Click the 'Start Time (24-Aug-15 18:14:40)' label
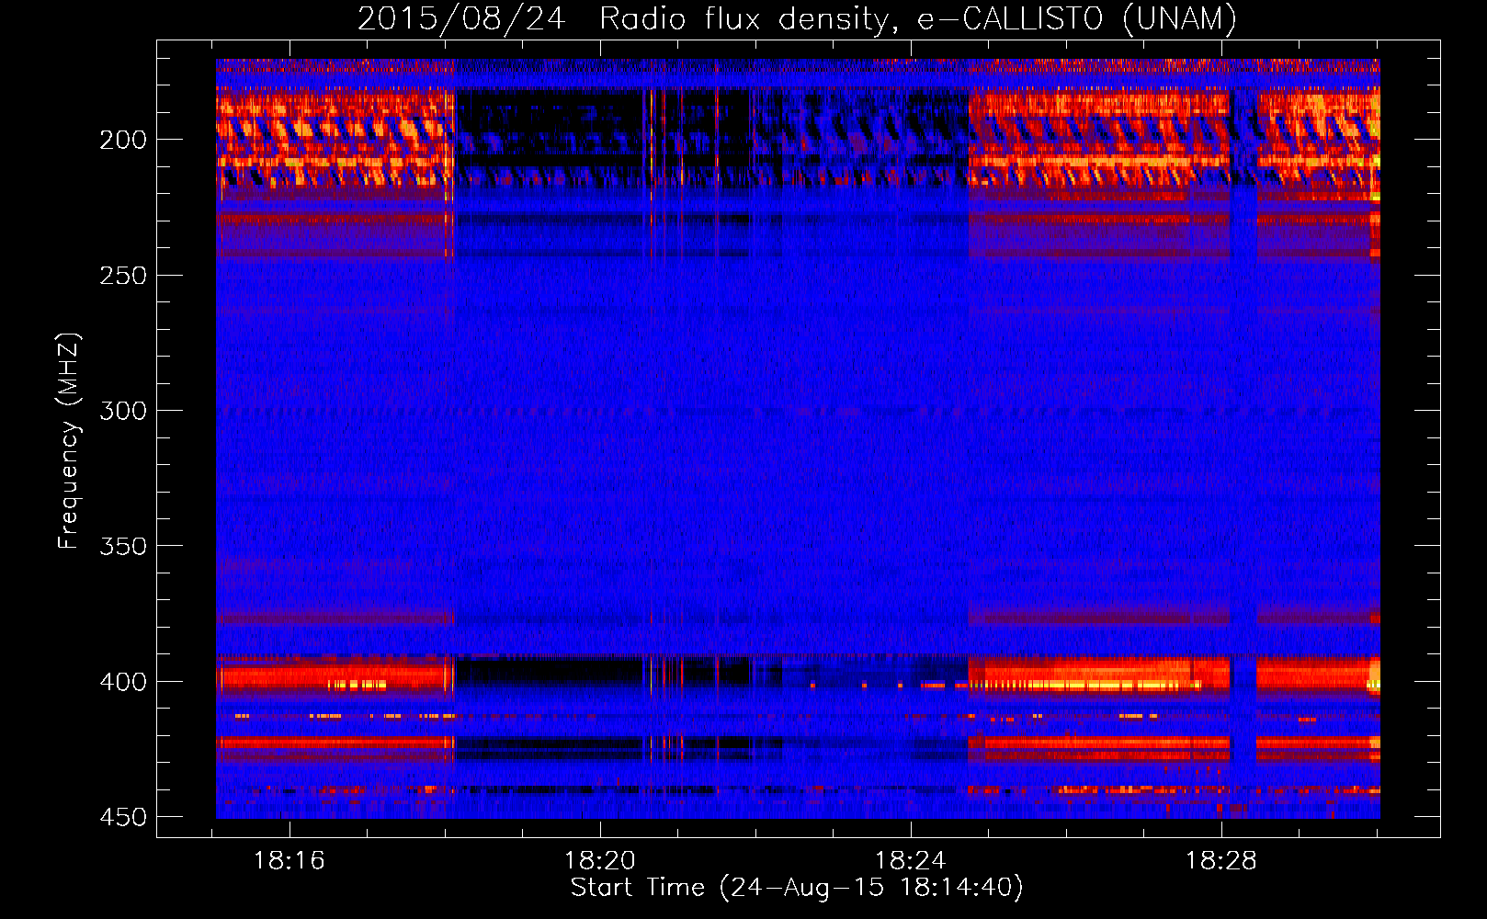The image size is (1487, 919). [x=797, y=888]
